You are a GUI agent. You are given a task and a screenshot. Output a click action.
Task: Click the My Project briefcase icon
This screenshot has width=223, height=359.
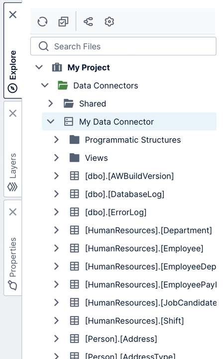coord(57,67)
